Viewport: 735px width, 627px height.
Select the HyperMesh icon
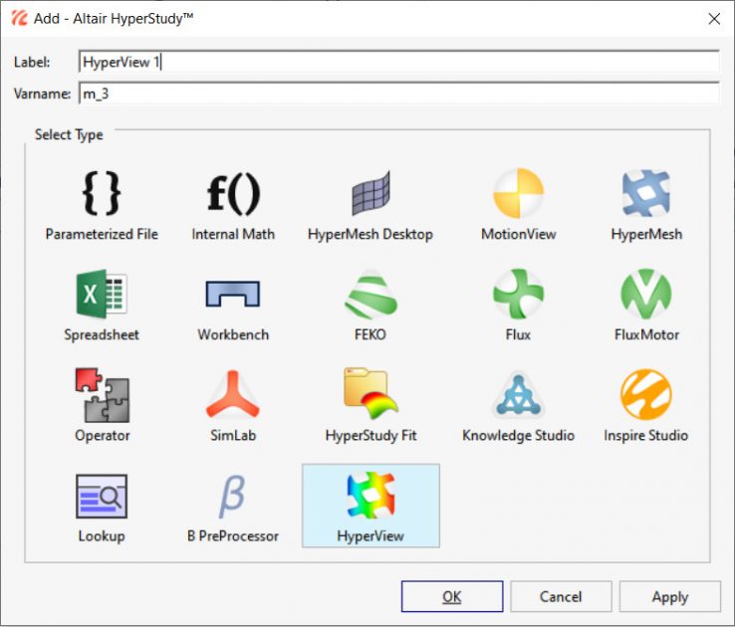pos(646,195)
